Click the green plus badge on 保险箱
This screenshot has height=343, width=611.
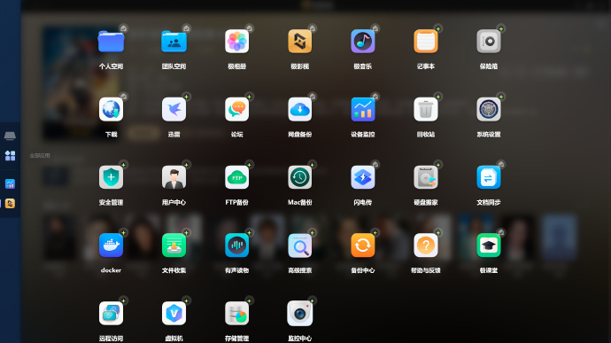pyautogui.click(x=501, y=29)
